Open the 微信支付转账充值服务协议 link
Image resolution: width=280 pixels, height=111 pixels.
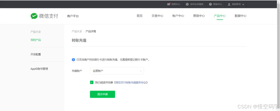pos(131,82)
